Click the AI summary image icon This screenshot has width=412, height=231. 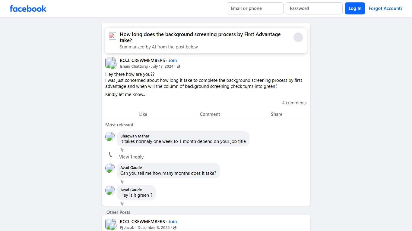[x=113, y=36]
